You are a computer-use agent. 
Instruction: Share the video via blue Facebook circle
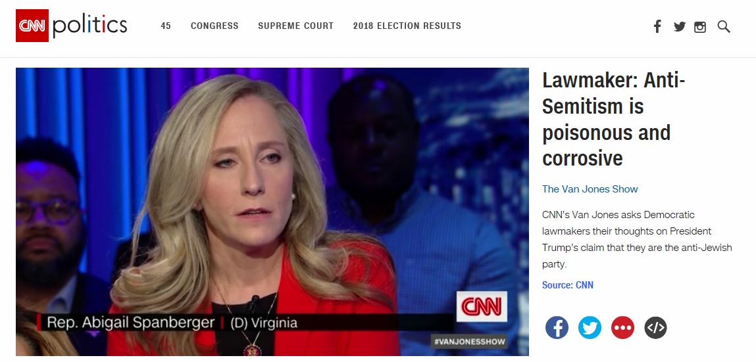[557, 327]
